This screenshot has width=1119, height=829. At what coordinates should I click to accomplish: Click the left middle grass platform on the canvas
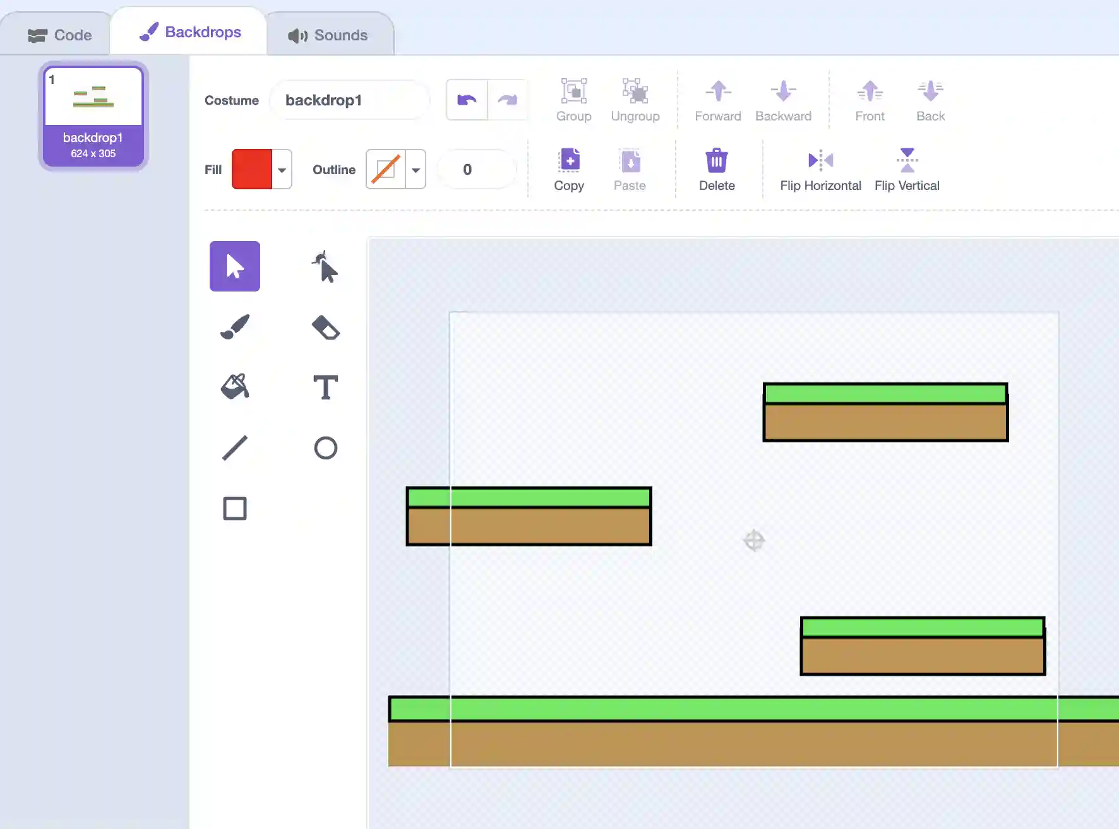(529, 516)
